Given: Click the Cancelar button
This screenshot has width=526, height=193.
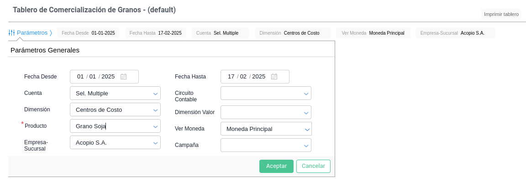Looking at the screenshot, I should point(313,166).
